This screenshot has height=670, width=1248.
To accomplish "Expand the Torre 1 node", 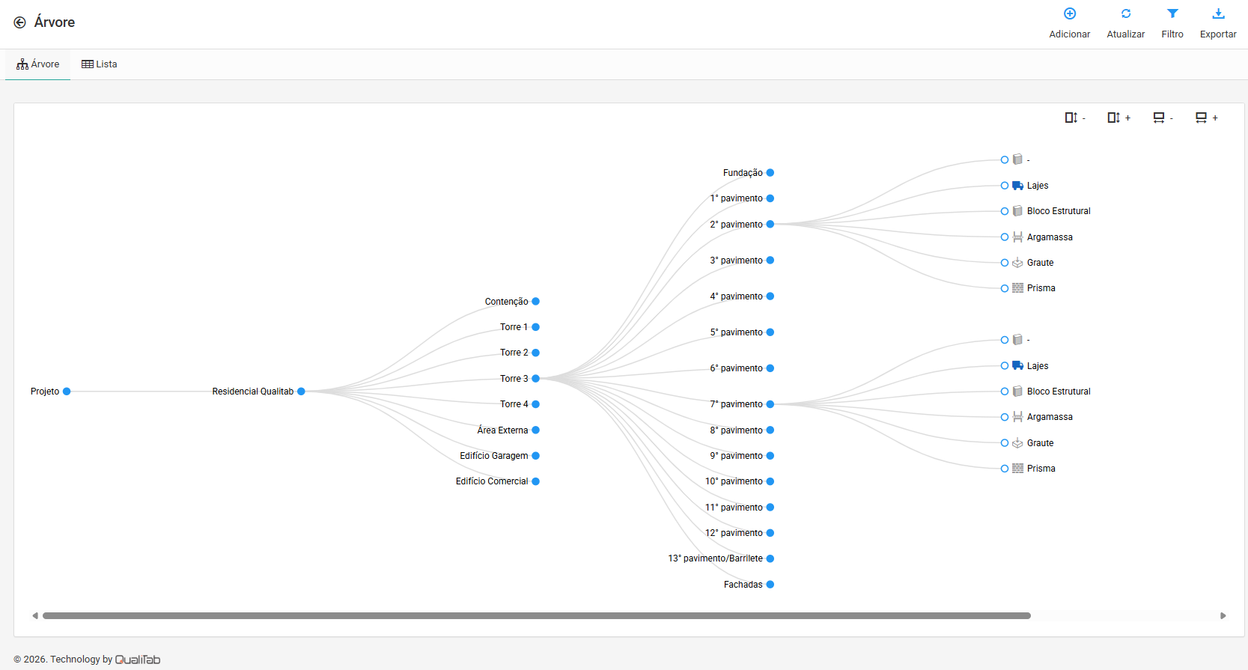I will [536, 327].
